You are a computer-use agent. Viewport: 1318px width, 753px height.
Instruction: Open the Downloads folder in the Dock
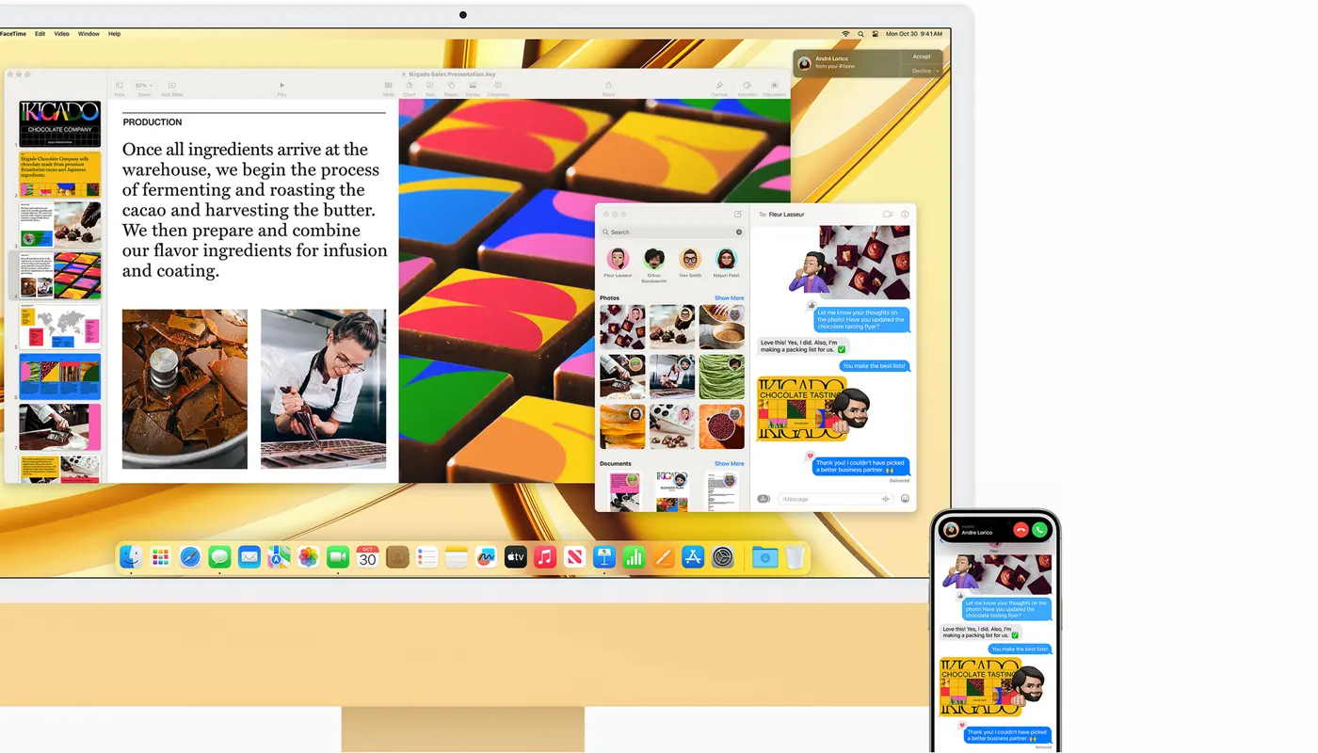[764, 557]
